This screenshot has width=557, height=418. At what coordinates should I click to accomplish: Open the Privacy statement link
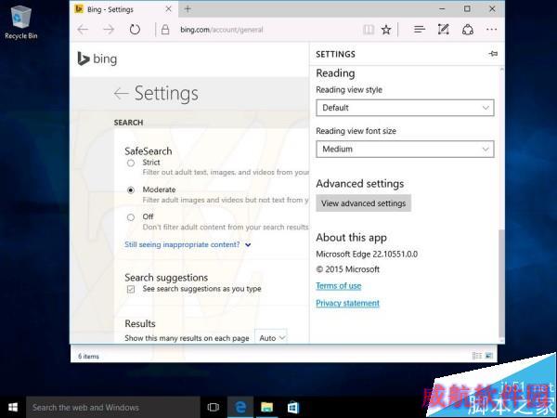click(347, 303)
